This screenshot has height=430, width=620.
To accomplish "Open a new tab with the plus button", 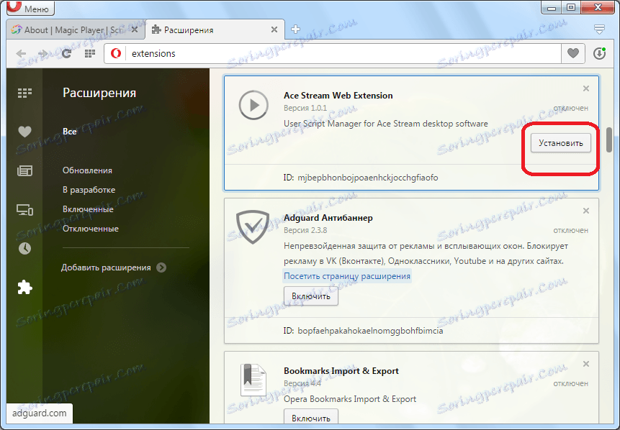I will [x=295, y=29].
